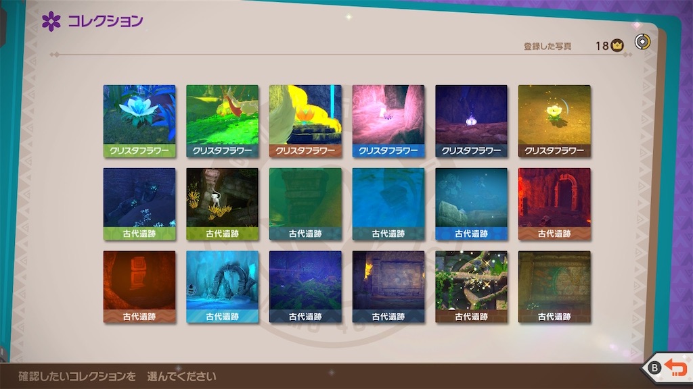Select the green underwater pillar 古代遺跡 card

[305, 204]
